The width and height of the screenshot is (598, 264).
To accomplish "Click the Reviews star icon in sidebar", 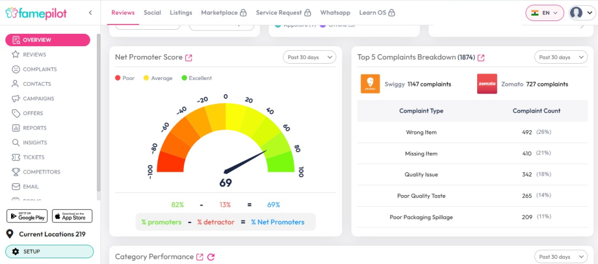I will coord(16,54).
